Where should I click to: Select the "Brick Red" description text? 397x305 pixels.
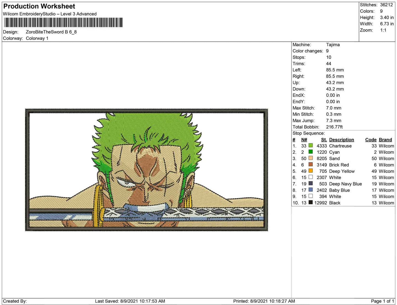(339, 165)
